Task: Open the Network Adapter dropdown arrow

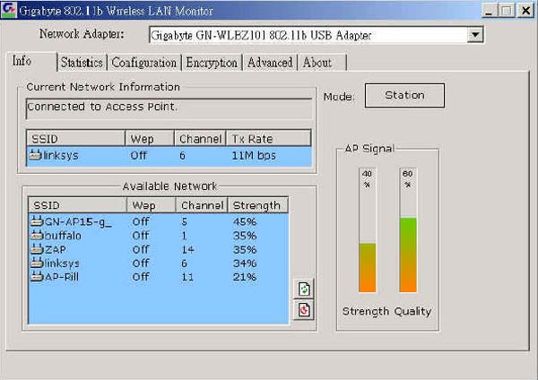Action: tap(475, 35)
